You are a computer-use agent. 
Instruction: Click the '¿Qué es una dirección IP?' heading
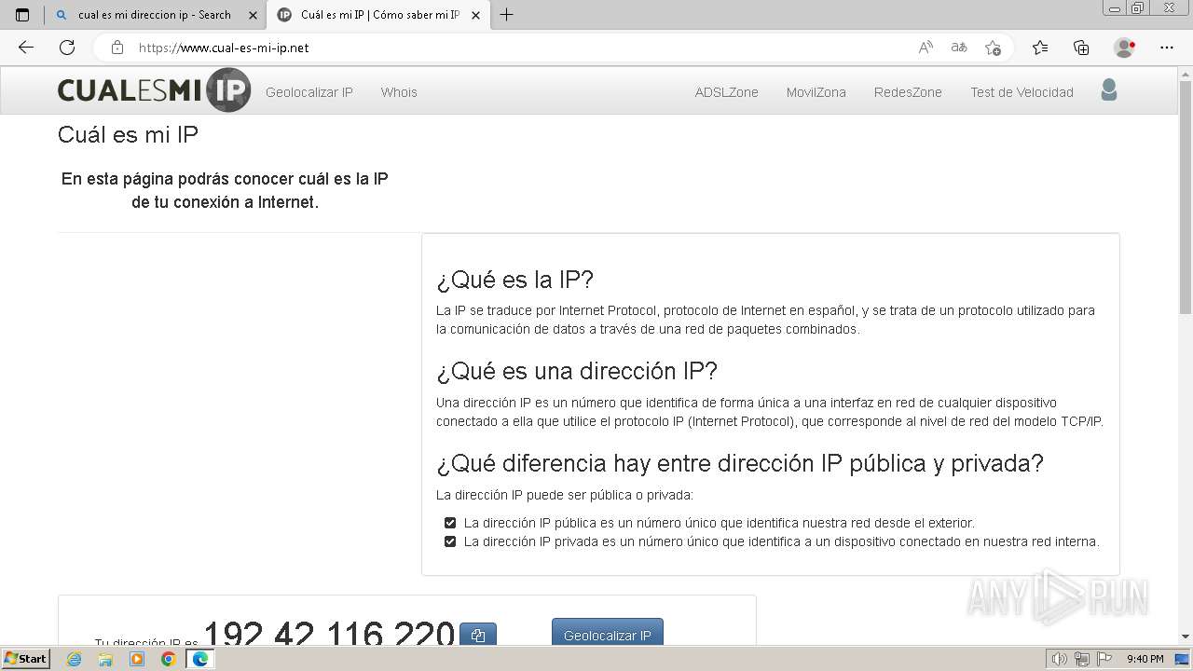pyautogui.click(x=577, y=371)
